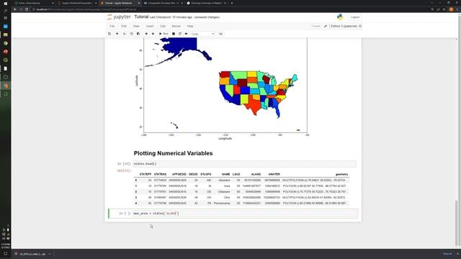Click the Python 3 (ipykernel) kernel name
461x259 pixels.
pyautogui.click(x=344, y=26)
